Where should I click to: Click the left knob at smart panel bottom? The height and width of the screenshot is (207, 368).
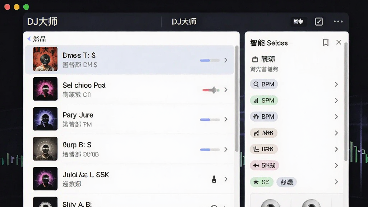point(271,203)
